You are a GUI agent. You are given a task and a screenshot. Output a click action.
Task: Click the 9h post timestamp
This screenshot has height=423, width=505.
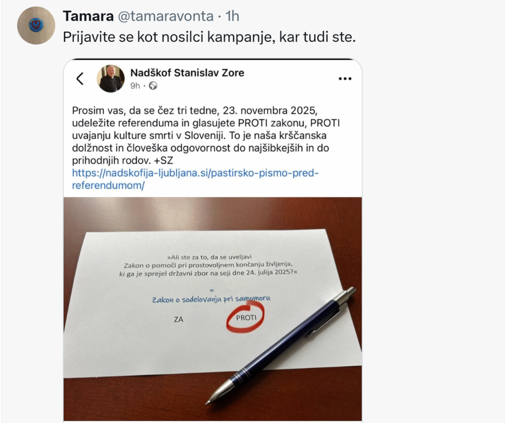click(x=135, y=86)
